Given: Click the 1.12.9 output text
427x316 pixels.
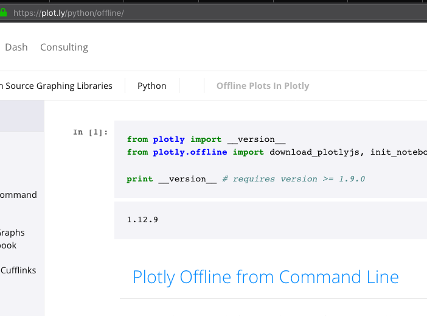Looking at the screenshot, I should coord(142,219).
